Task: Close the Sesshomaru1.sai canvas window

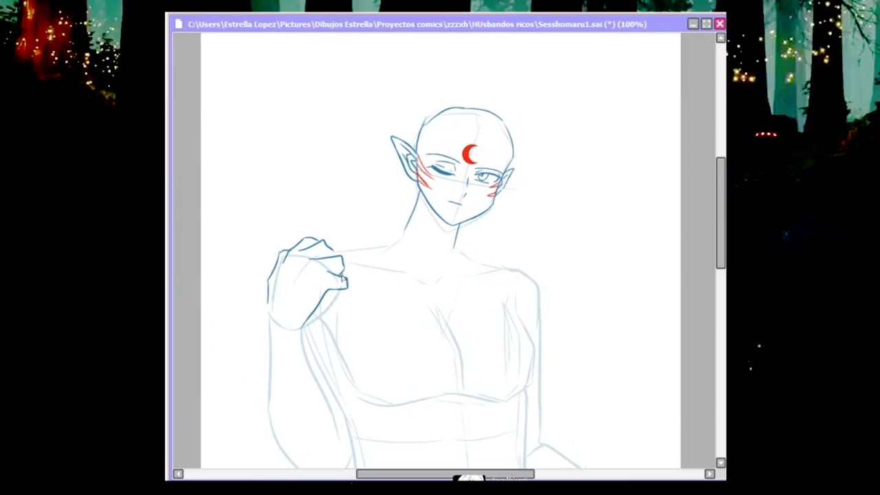Action: pos(719,24)
